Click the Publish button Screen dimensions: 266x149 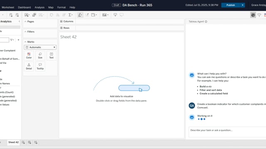[x=231, y=5]
